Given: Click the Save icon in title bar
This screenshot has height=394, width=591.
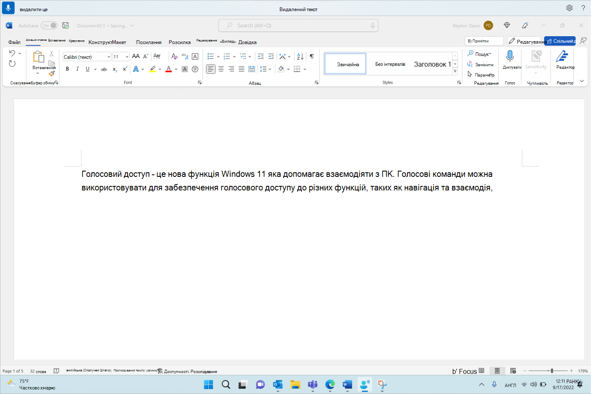Looking at the screenshot, I should pos(65,25).
